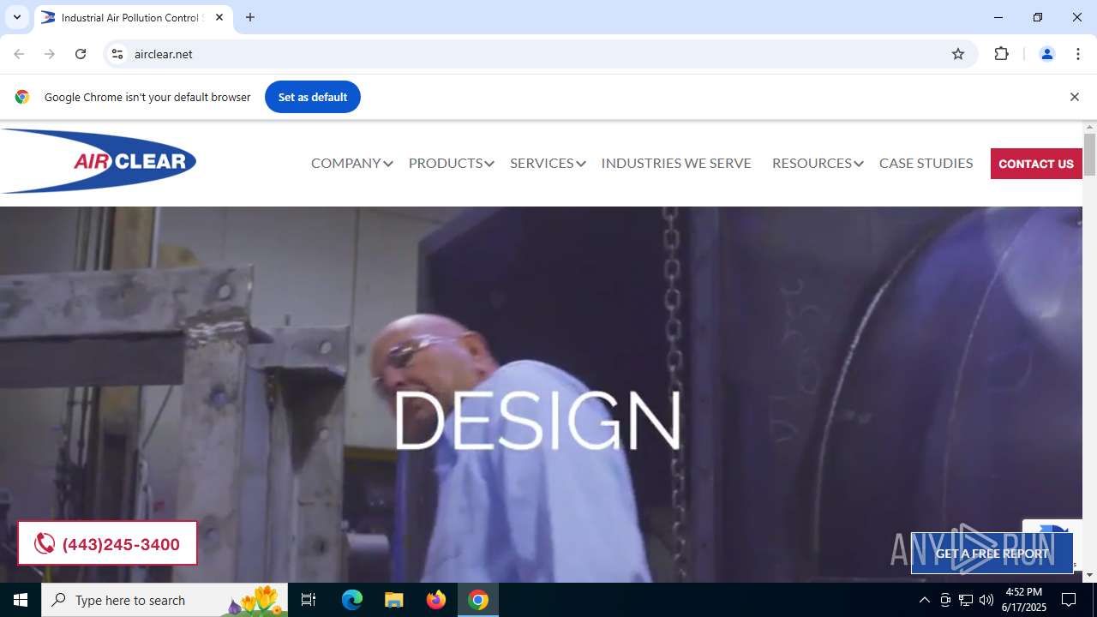Image resolution: width=1097 pixels, height=617 pixels.
Task: Open the RESOURCES menu
Action: (x=812, y=163)
